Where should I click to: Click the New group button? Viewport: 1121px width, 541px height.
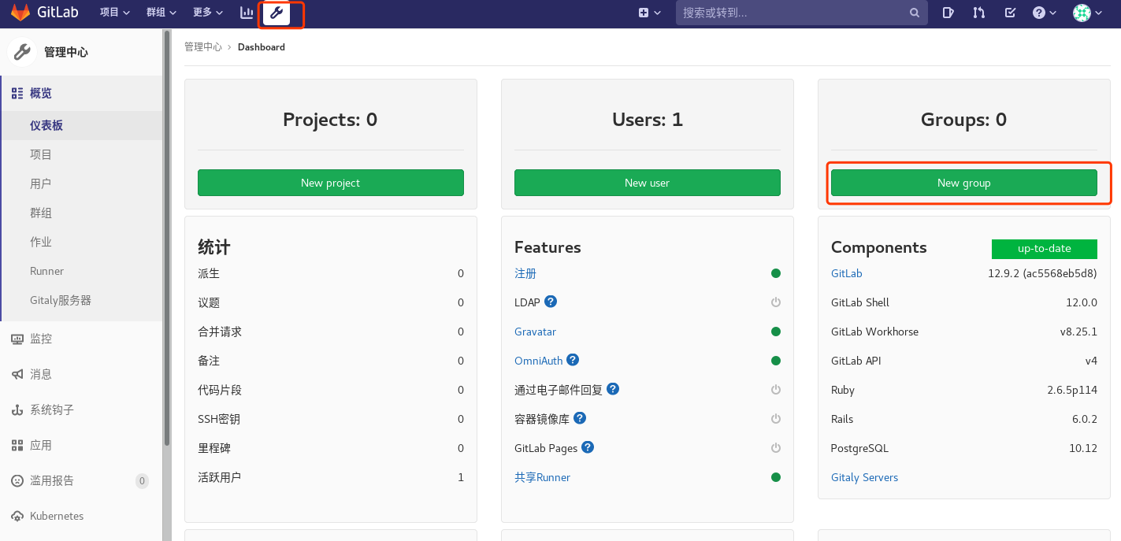pyautogui.click(x=963, y=183)
